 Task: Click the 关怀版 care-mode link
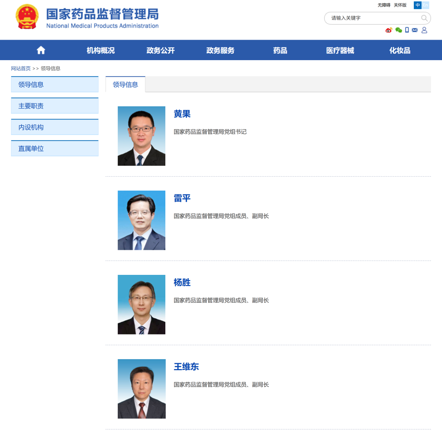point(400,5)
